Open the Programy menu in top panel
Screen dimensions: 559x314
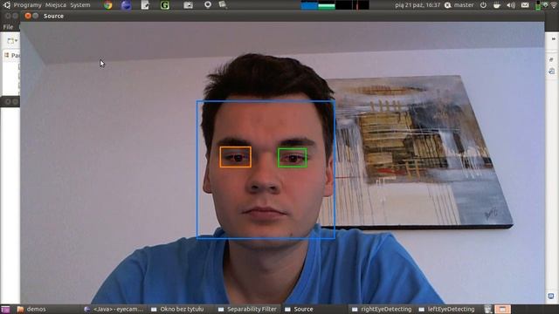coord(27,5)
